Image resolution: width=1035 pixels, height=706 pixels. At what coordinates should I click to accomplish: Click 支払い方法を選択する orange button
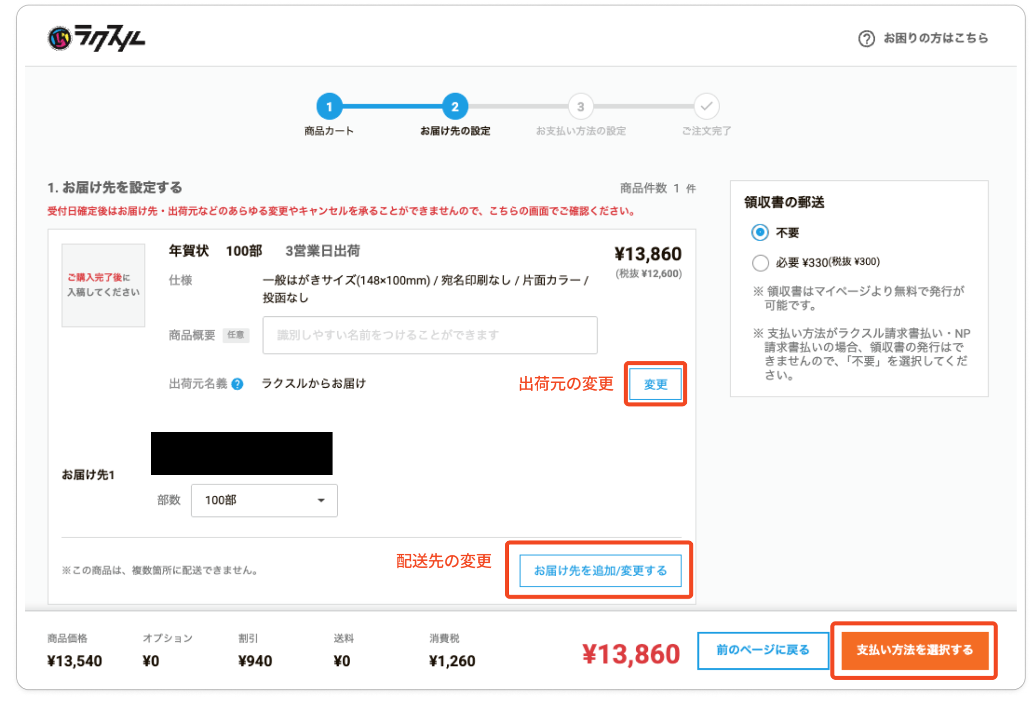coord(914,650)
